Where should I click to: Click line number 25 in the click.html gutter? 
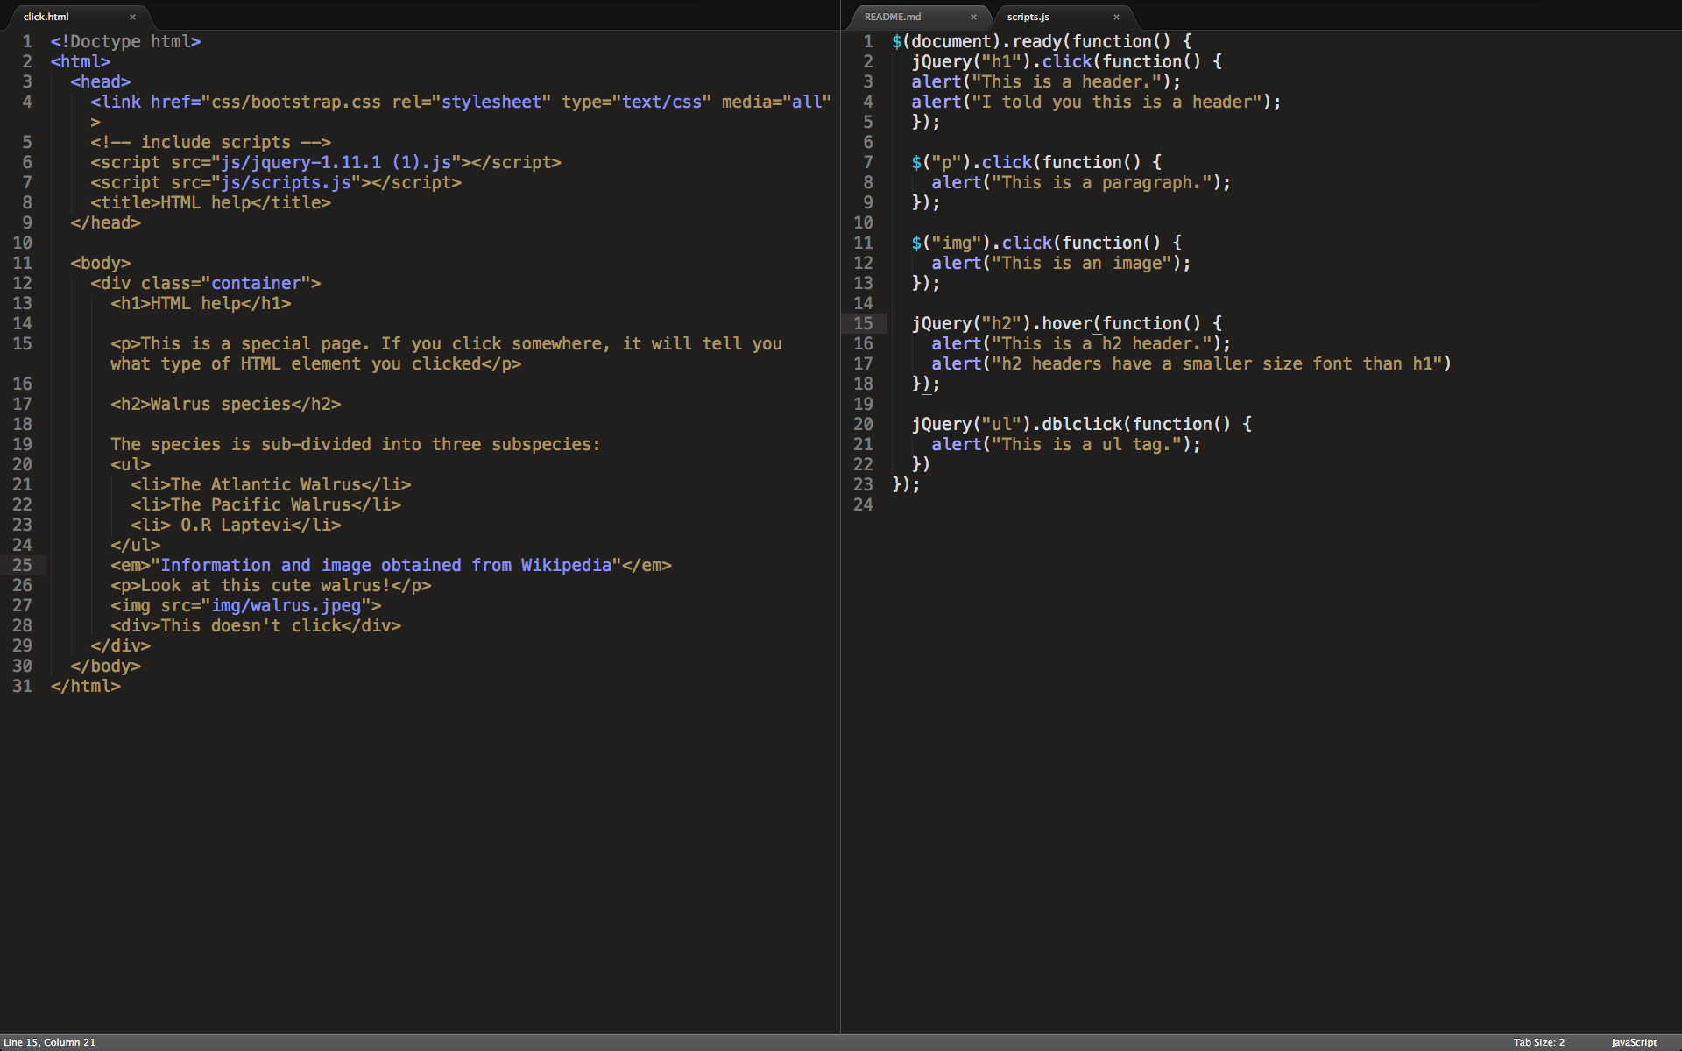[22, 565]
